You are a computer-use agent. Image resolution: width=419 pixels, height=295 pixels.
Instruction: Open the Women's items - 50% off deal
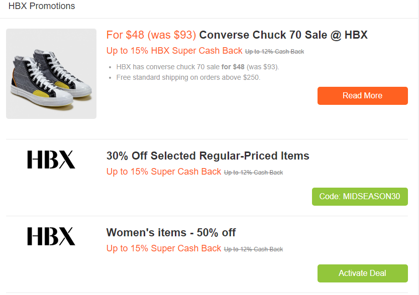click(x=171, y=233)
